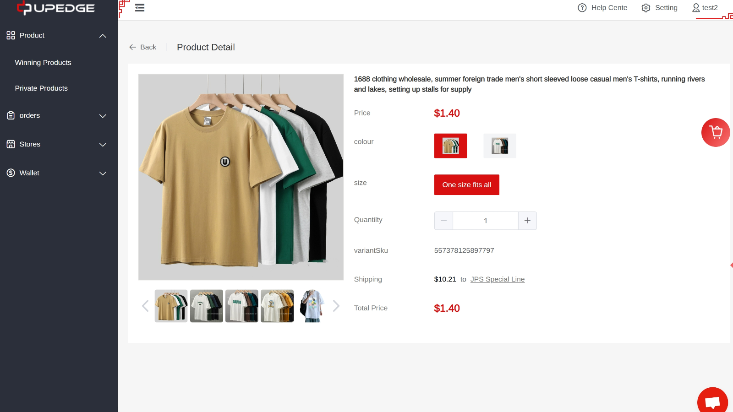Select the first khaki colour variant
This screenshot has height=412, width=733.
[450, 146]
